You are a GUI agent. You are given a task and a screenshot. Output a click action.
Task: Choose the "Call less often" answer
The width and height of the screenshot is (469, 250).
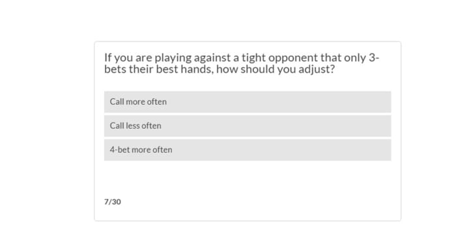tap(248, 126)
